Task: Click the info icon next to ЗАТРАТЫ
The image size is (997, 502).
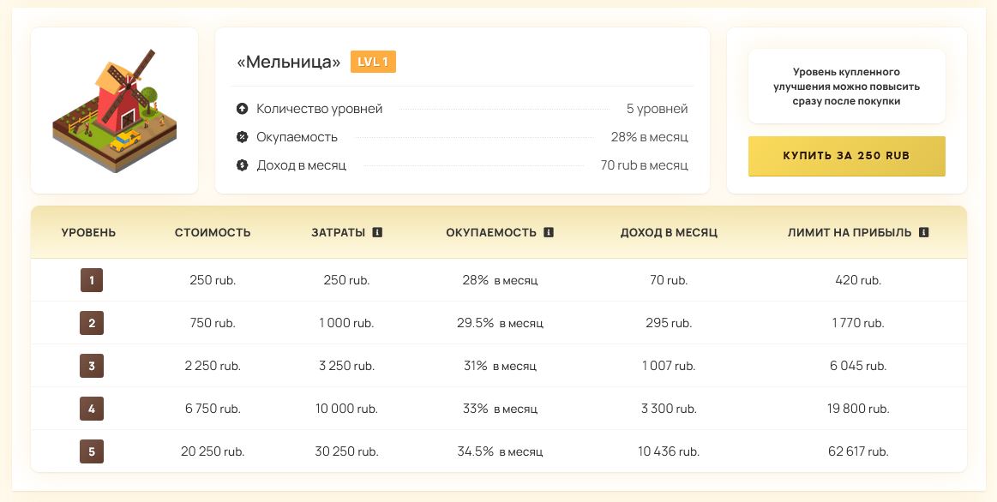Action: 377,232
